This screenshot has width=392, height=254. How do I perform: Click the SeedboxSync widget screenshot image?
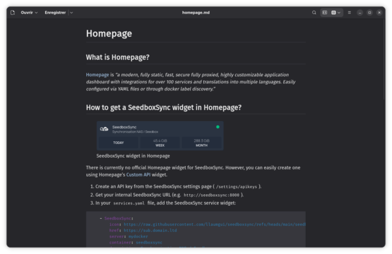pos(160,135)
